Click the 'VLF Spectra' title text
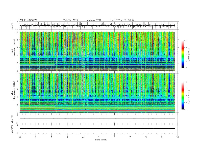 point(29,20)
